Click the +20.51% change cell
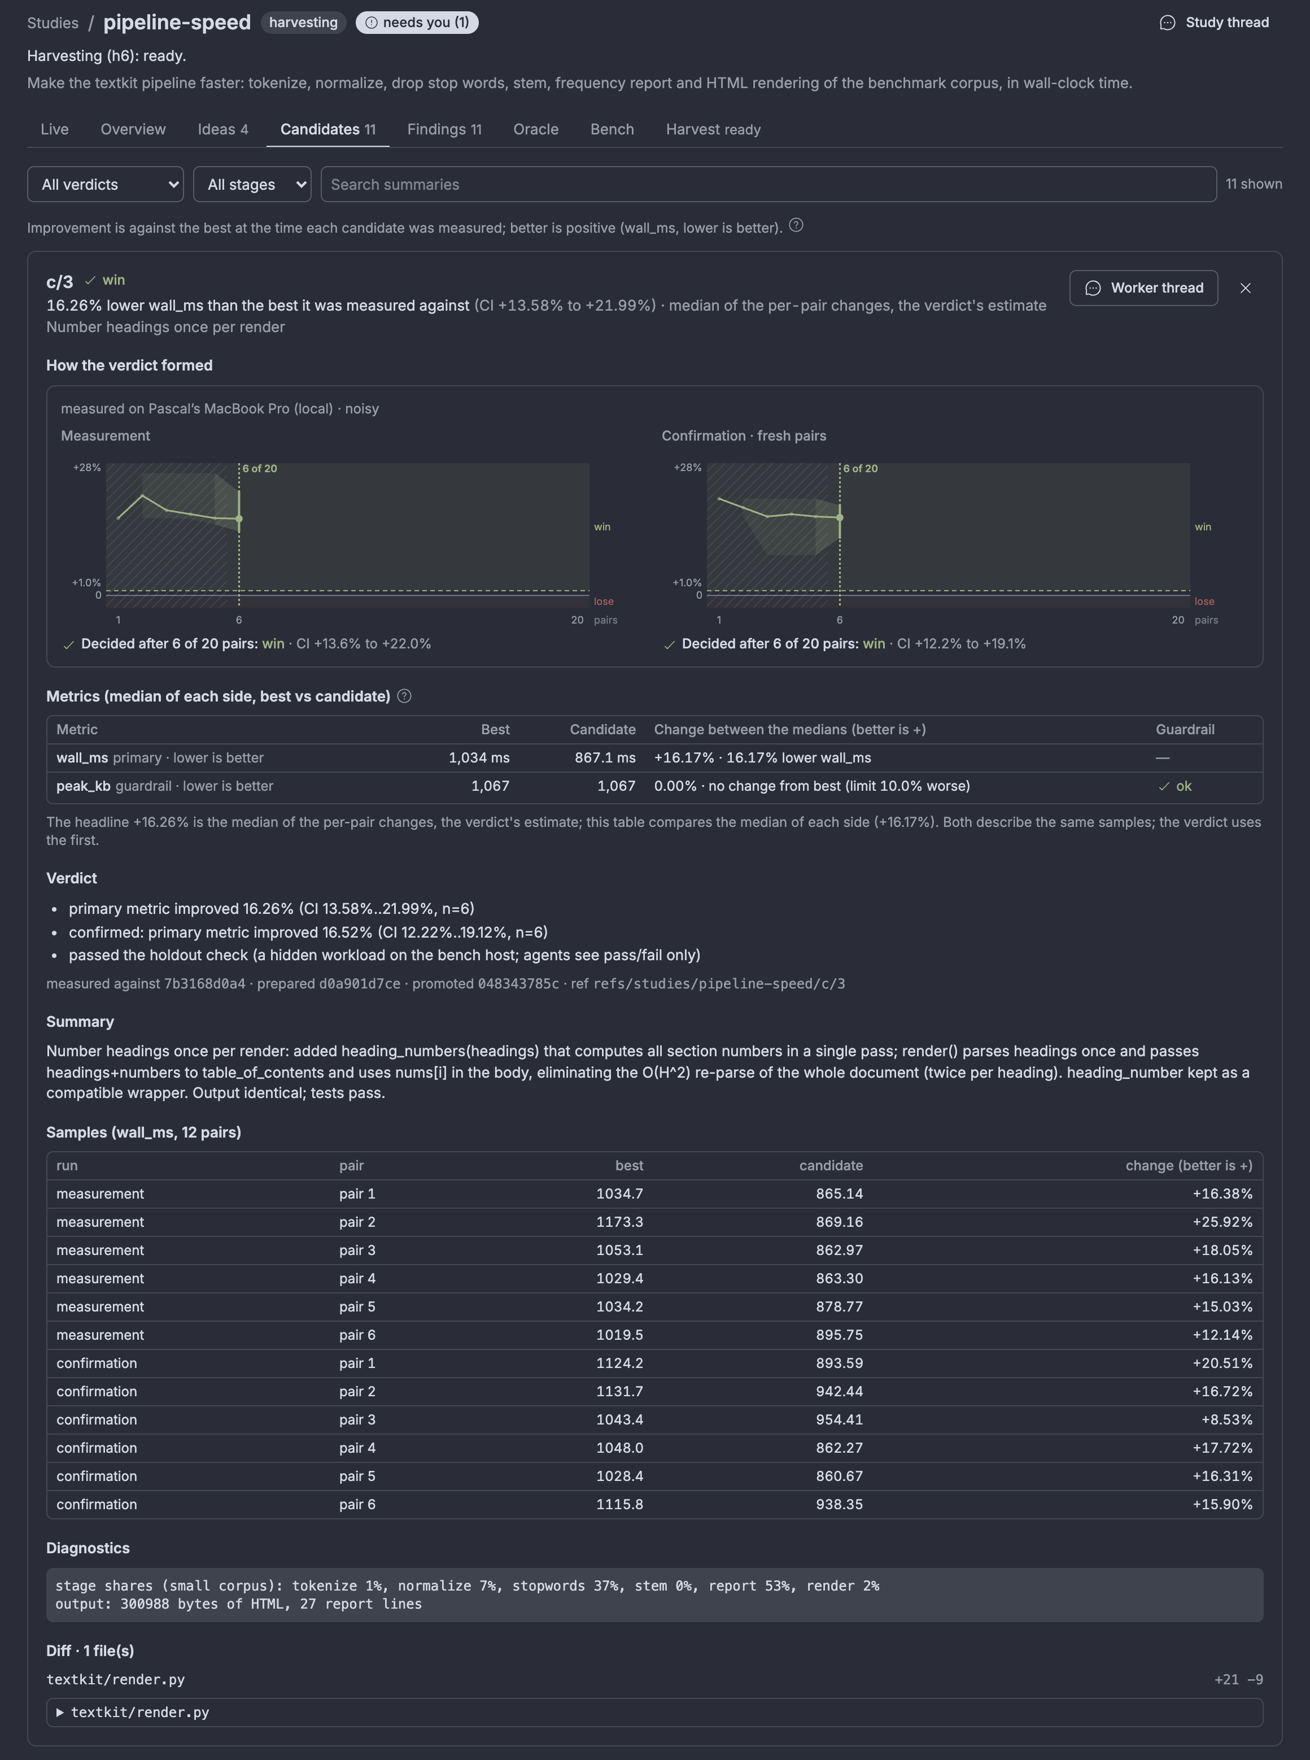 coord(1222,1362)
